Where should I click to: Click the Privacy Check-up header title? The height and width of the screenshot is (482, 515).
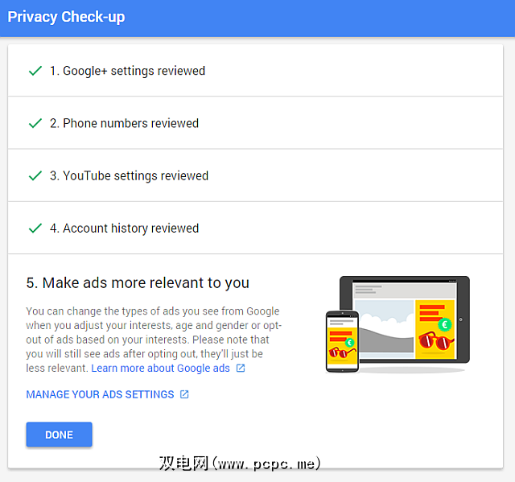(66, 17)
